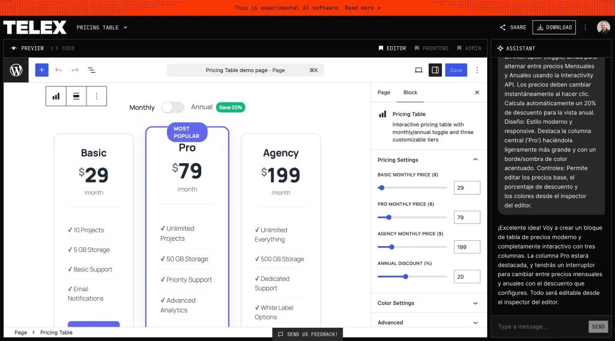This screenshot has height=341, width=615.
Task: Open the desktop preview view icon
Action: [x=419, y=70]
